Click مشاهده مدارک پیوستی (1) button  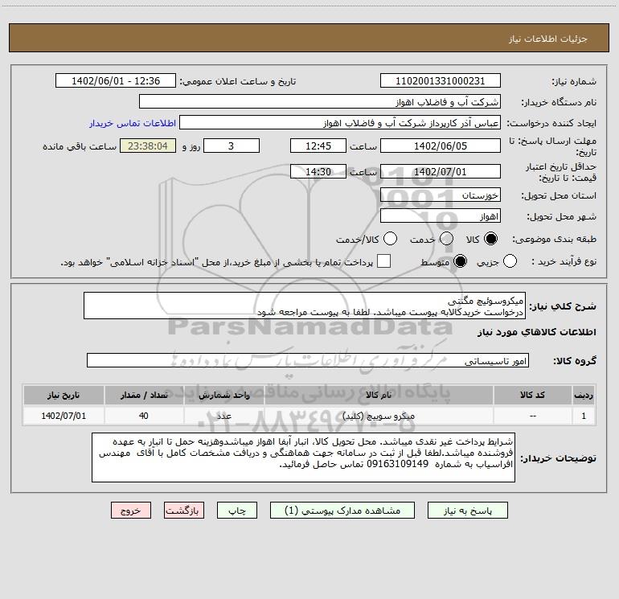342,511
